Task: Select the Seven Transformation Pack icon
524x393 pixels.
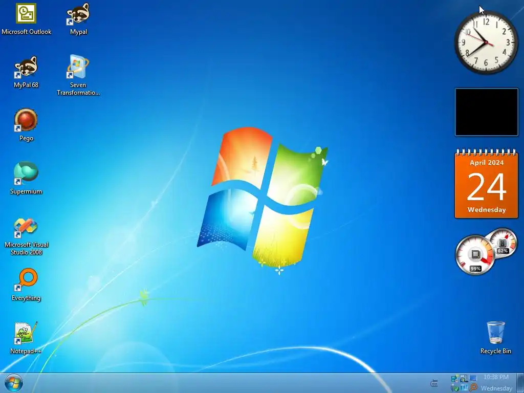Action: click(x=78, y=76)
